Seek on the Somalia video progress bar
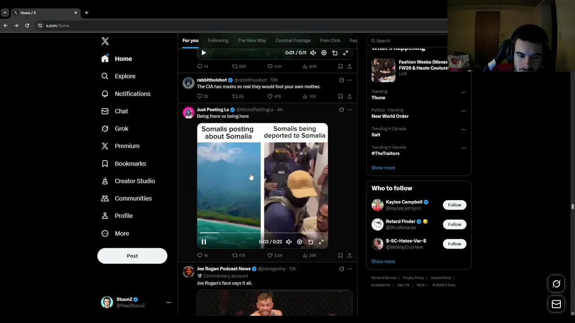 262,233
